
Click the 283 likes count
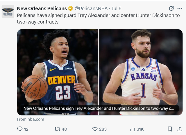(103, 129)
